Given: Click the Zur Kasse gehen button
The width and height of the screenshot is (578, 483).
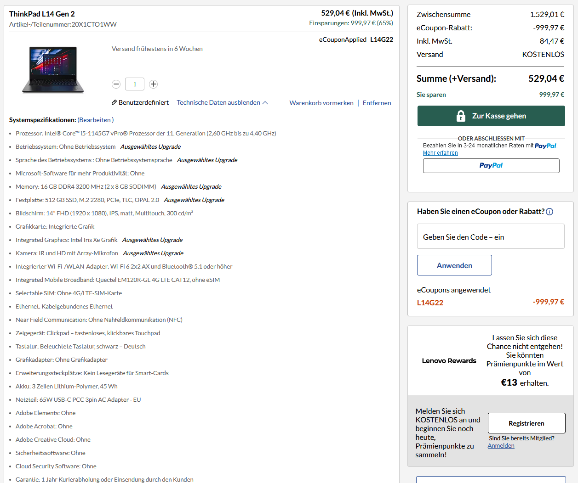Looking at the screenshot, I should [x=491, y=116].
